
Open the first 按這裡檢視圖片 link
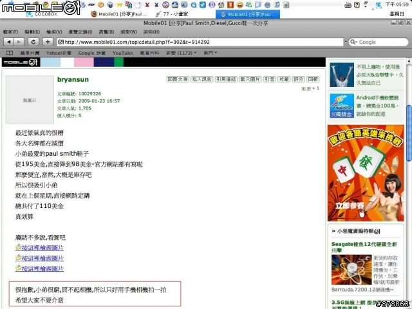(42, 248)
